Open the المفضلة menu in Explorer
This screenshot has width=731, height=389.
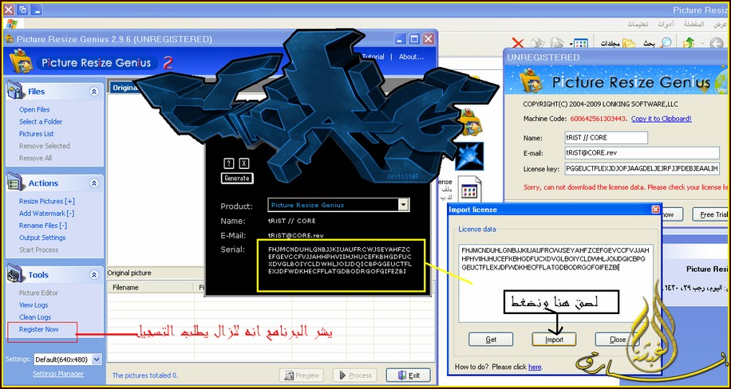(x=693, y=24)
